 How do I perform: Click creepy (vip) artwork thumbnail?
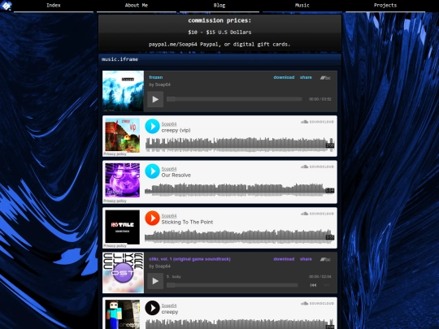[122, 135]
